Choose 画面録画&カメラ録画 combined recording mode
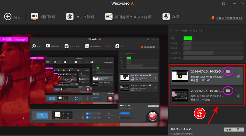 (x=128, y=17)
